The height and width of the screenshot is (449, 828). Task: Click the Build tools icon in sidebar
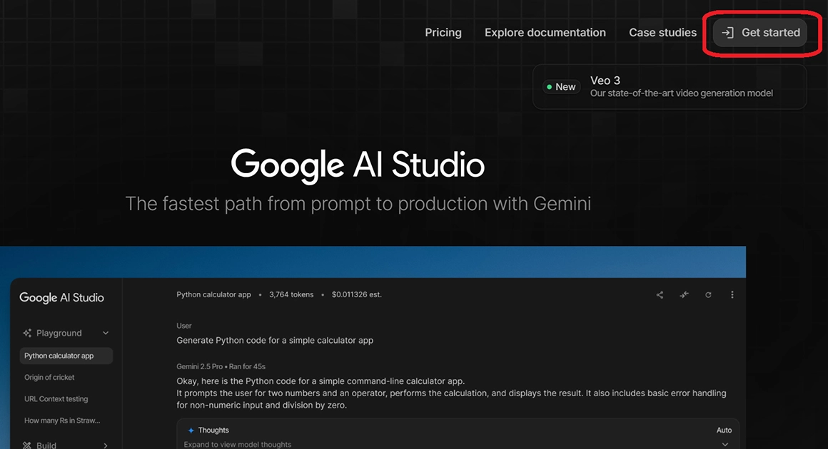[27, 445]
